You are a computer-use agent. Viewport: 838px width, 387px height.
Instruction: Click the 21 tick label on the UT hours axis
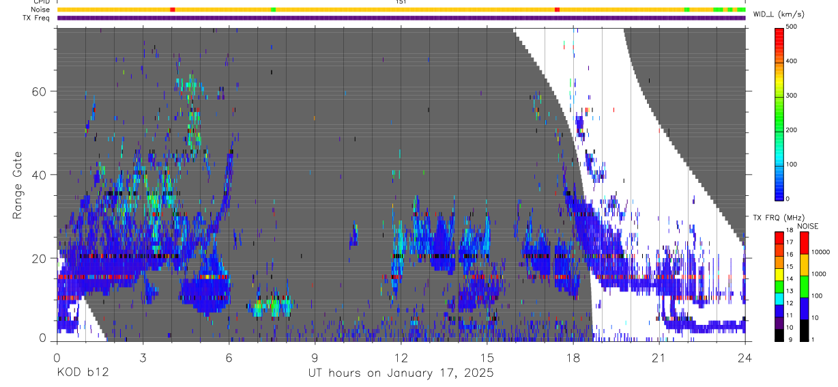point(659,357)
